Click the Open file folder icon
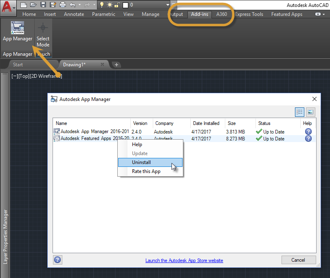This screenshot has height=278, width=330. pyautogui.click(x=33, y=5)
